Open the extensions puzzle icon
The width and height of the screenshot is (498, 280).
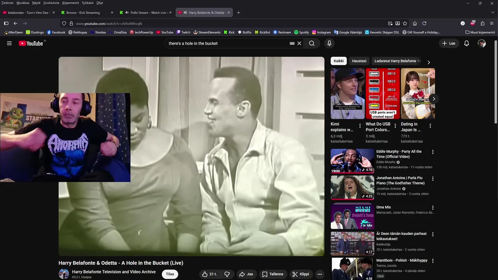482,23
